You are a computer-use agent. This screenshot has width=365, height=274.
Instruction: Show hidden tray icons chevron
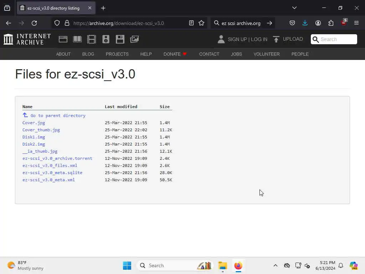(x=276, y=265)
